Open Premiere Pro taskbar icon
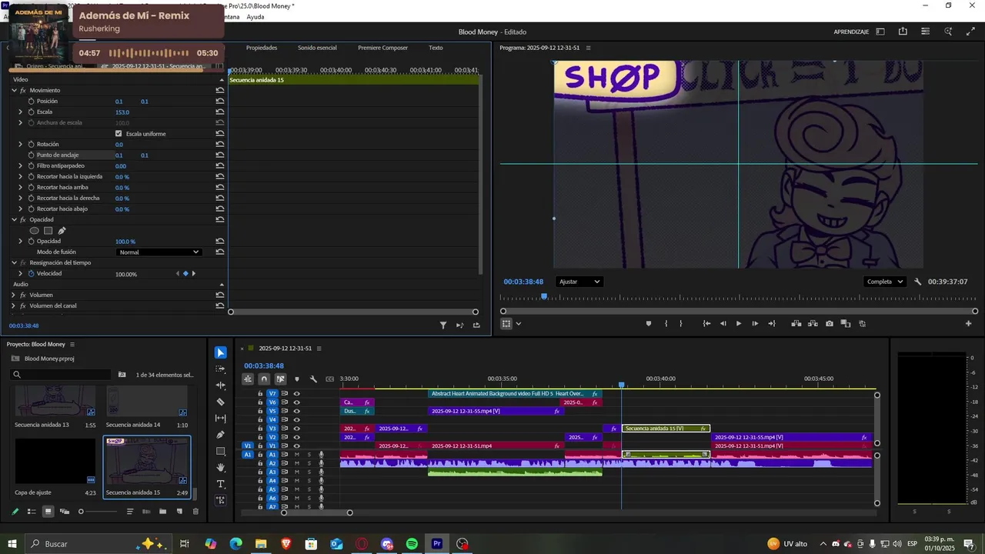Viewport: 985px width, 554px height. (437, 544)
